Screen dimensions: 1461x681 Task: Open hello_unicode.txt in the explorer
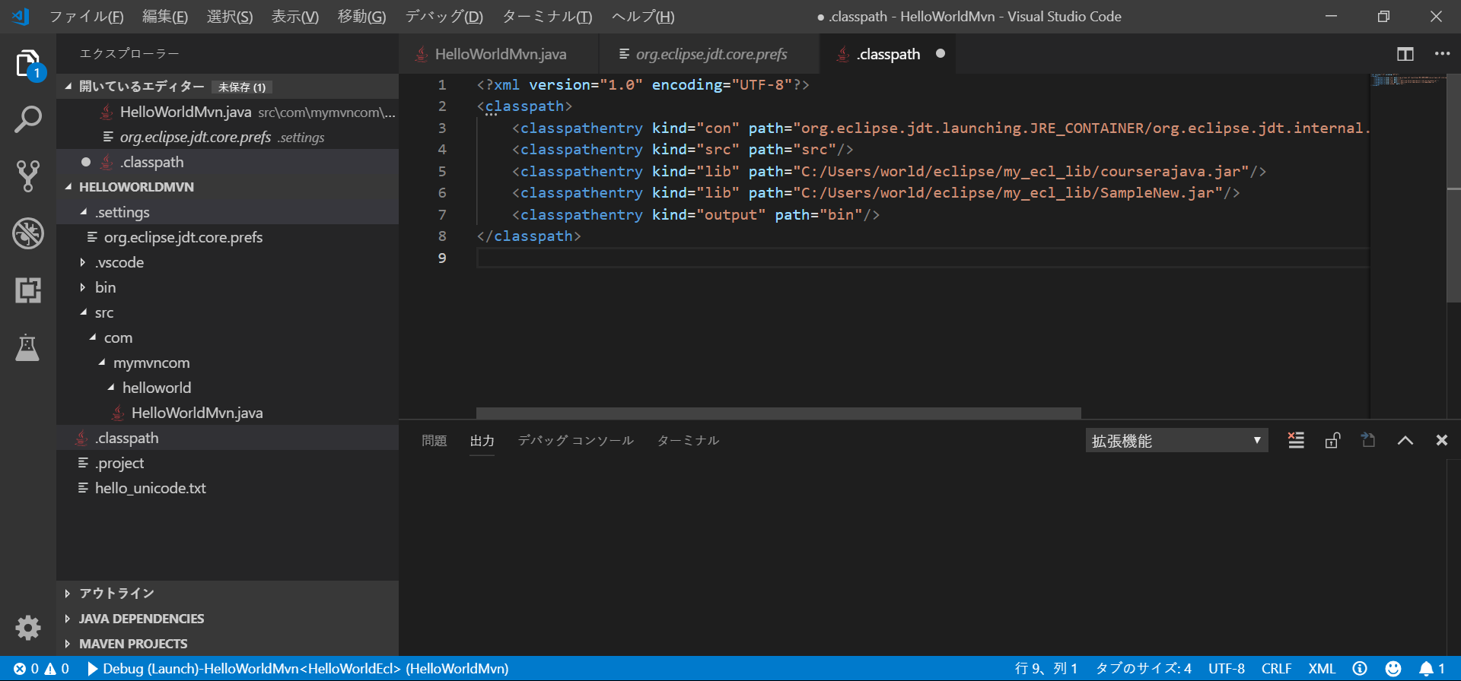(x=150, y=488)
